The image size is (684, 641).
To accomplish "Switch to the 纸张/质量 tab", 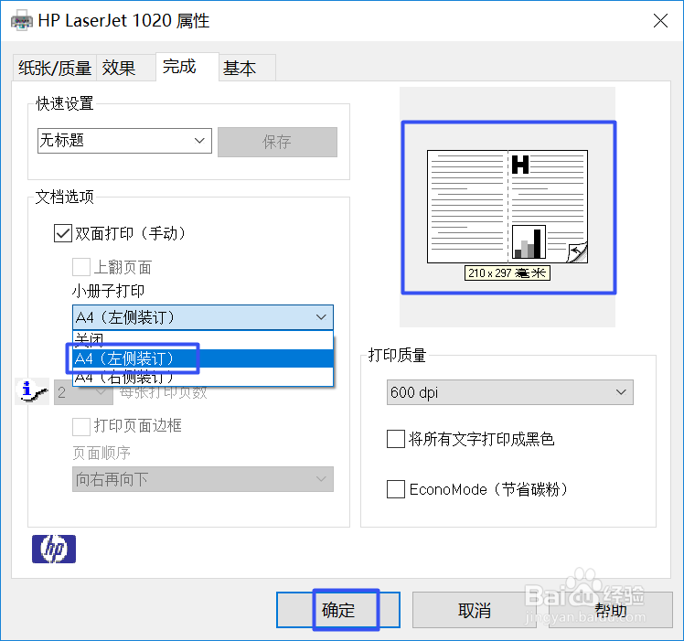I will (55, 68).
